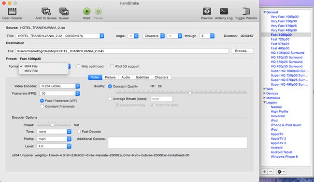Expand the Devices presets group
The width and height of the screenshot is (314, 182).
264,93
